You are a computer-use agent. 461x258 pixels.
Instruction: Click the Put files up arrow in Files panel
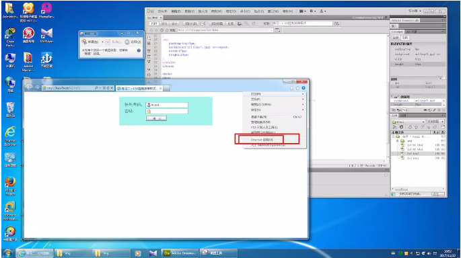416,127
